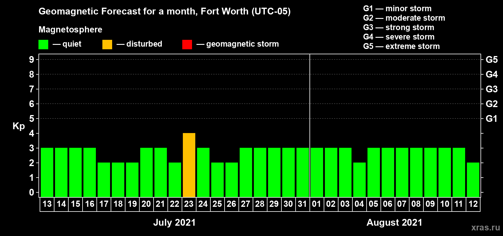Click date label 02 on the axis
The height and width of the screenshot is (236, 503).
point(331,204)
